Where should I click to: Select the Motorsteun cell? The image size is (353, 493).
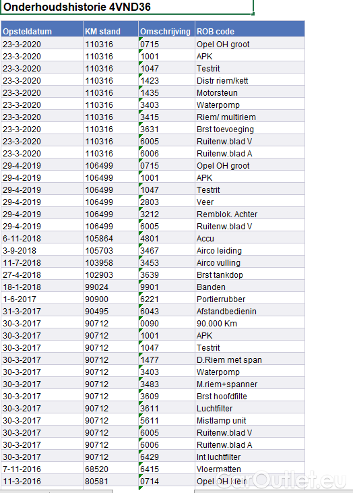(x=250, y=93)
